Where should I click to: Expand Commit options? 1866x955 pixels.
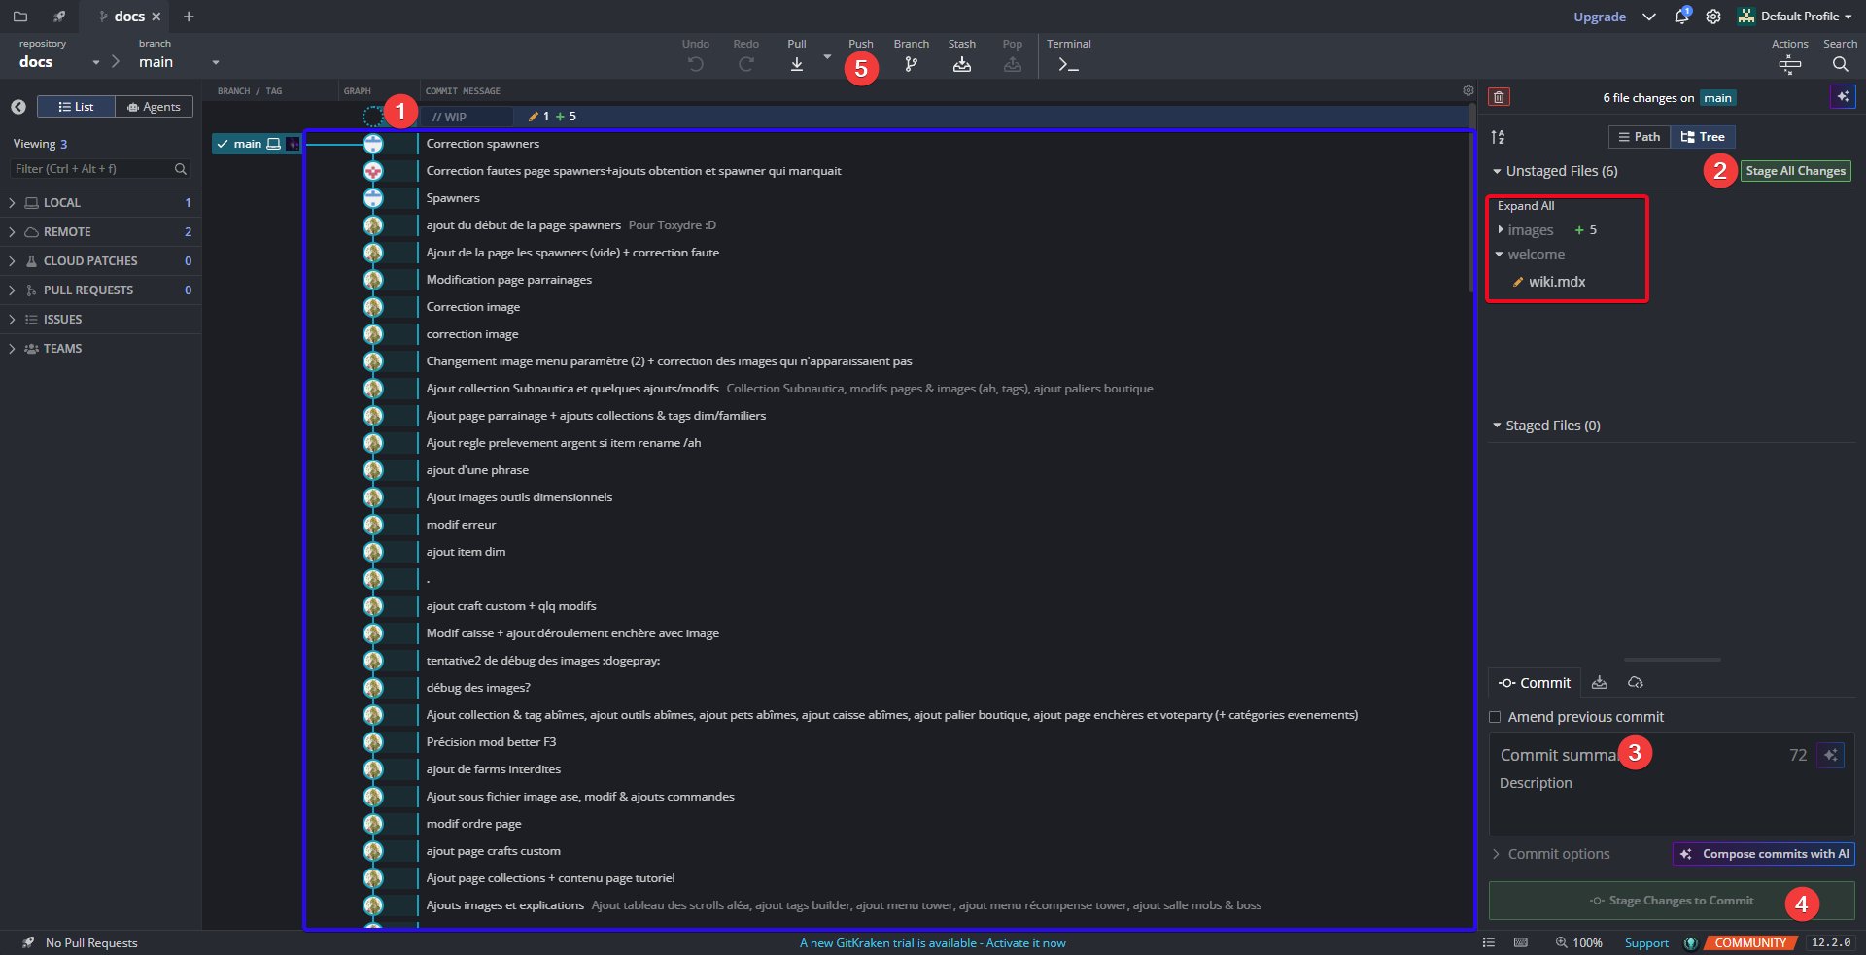click(x=1550, y=854)
